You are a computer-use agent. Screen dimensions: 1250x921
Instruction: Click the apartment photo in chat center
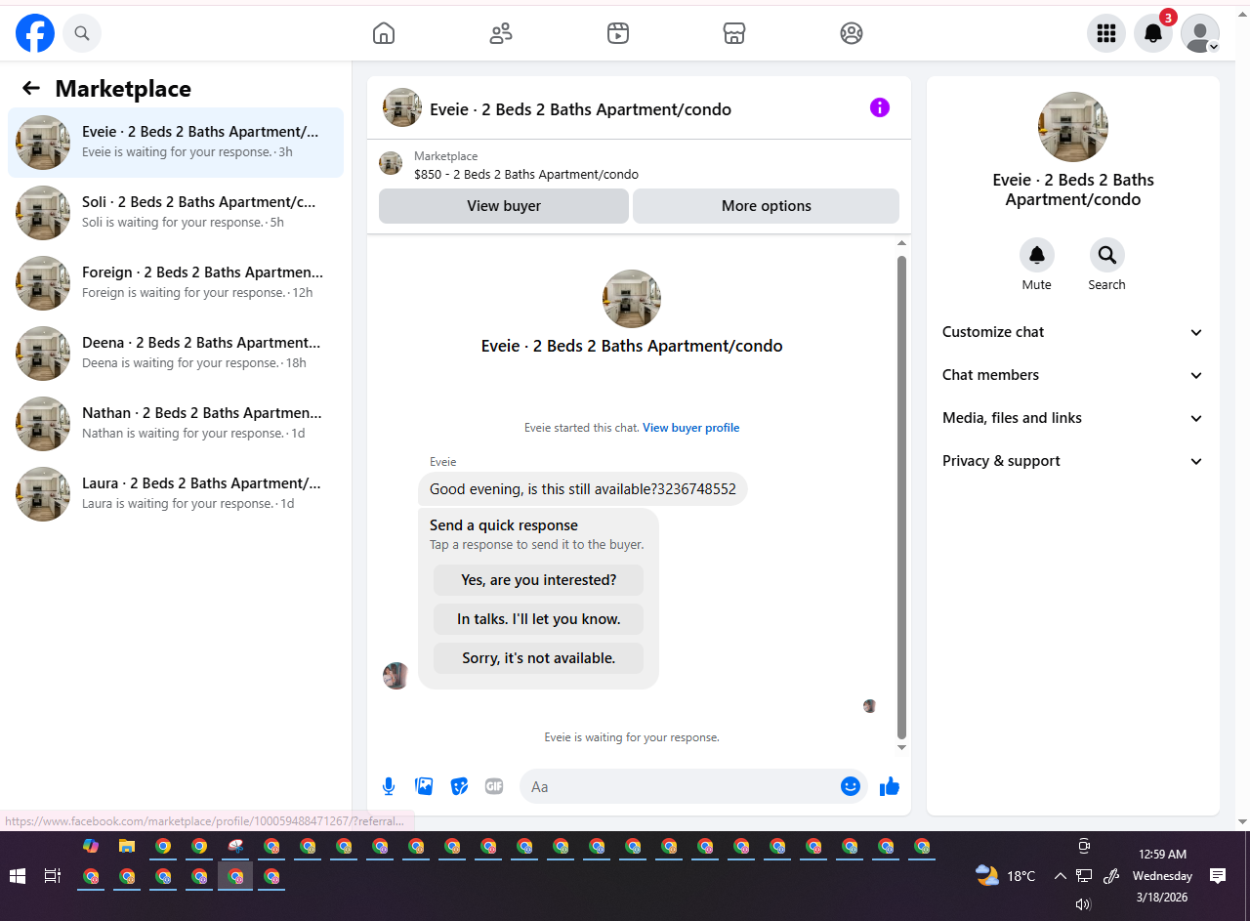632,299
